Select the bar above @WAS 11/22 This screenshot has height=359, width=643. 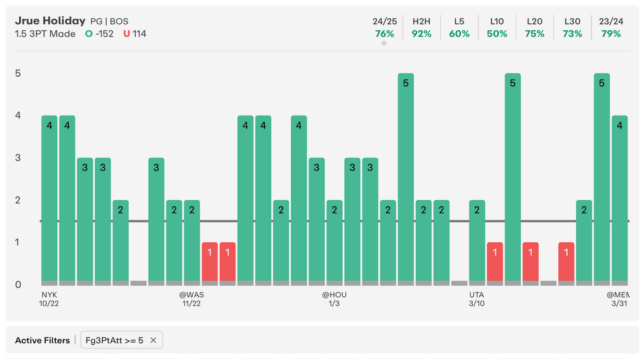(192, 242)
